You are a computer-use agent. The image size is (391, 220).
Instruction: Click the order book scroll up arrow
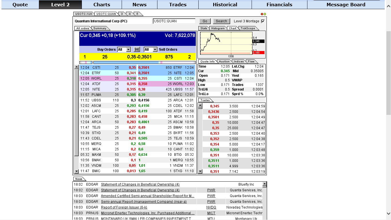76,67
